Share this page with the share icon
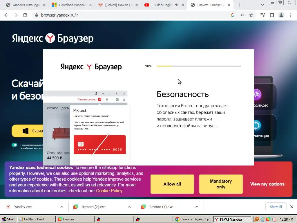 coord(242,15)
